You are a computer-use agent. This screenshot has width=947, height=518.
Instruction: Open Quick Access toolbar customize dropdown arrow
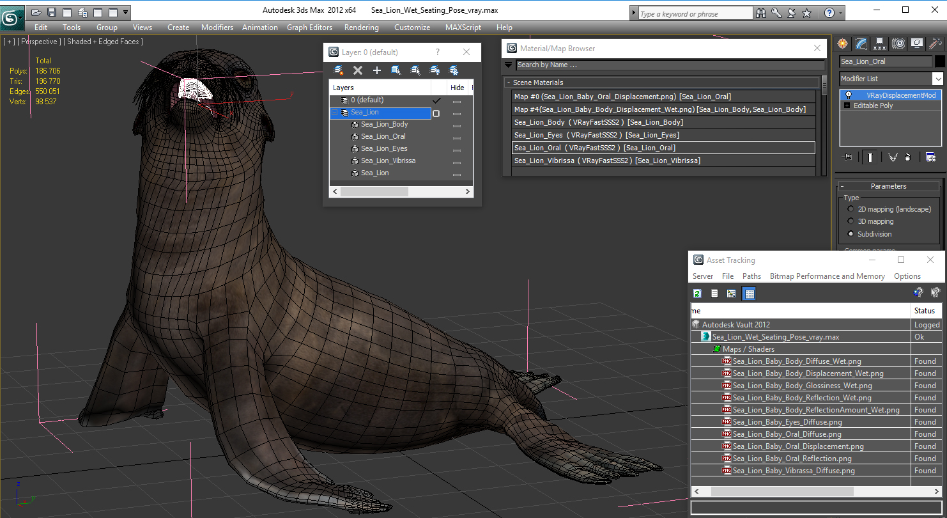(x=126, y=12)
